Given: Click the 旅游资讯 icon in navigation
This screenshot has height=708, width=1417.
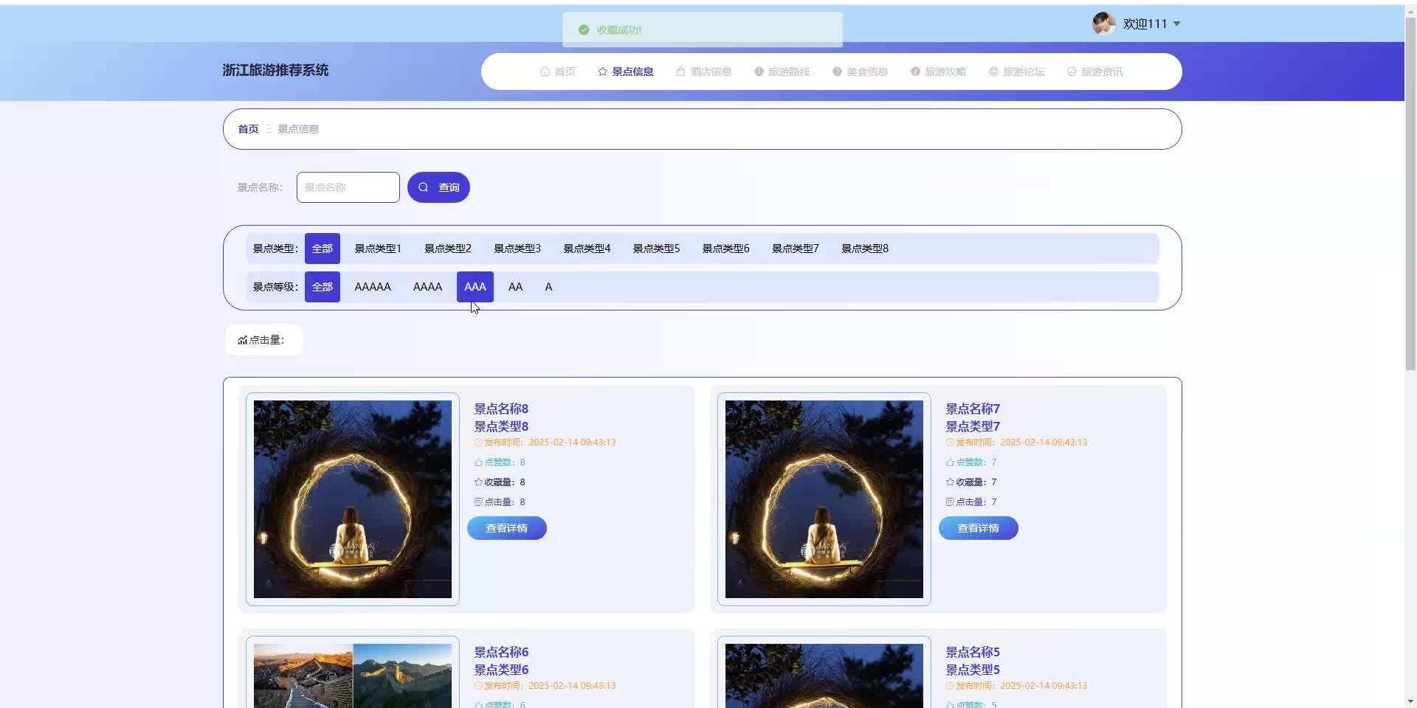Looking at the screenshot, I should [x=1072, y=72].
